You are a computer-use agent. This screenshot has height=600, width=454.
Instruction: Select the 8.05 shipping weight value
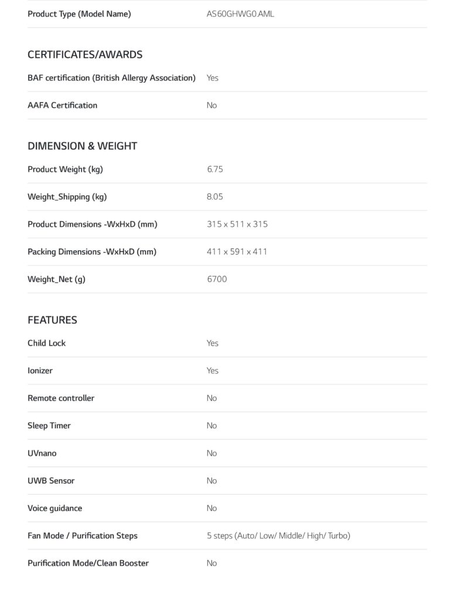tap(214, 197)
